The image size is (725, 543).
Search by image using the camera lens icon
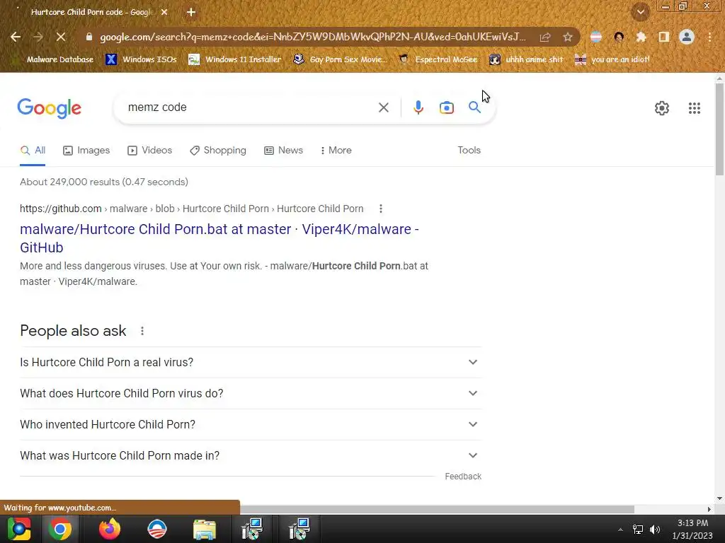[447, 107]
